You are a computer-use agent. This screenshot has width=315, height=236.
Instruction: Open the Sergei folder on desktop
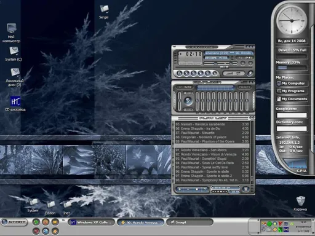pos(104,12)
